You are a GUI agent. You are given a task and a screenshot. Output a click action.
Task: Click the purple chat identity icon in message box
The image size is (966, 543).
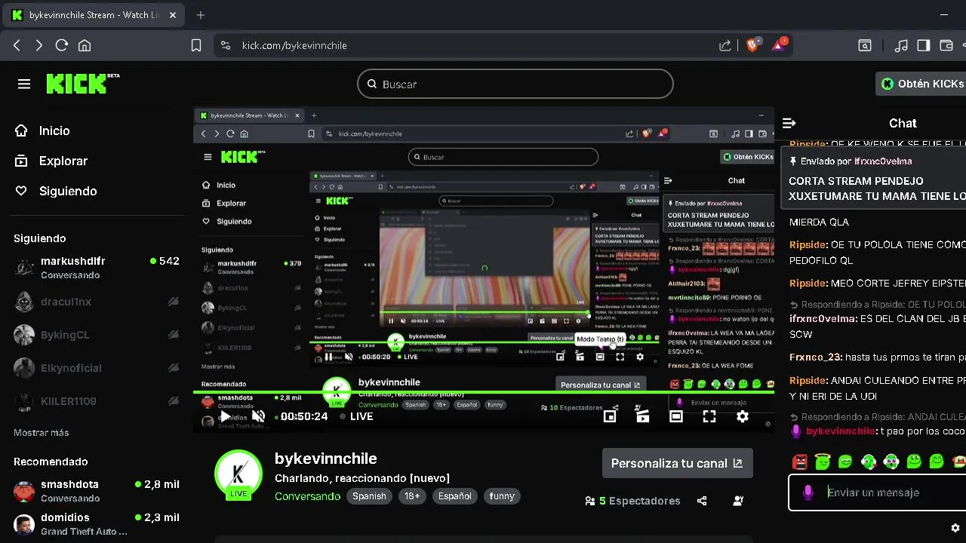click(x=808, y=492)
